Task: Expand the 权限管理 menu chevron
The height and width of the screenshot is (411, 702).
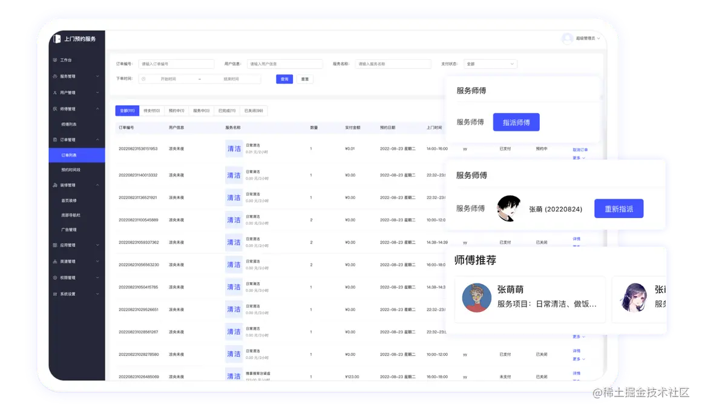Action: click(x=97, y=277)
